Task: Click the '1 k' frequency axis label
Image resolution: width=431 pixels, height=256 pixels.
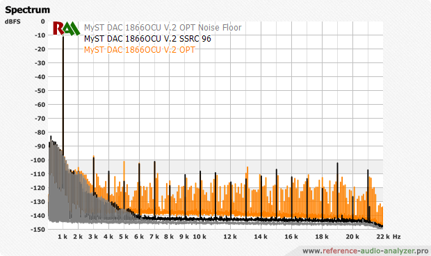Action: [63, 237]
